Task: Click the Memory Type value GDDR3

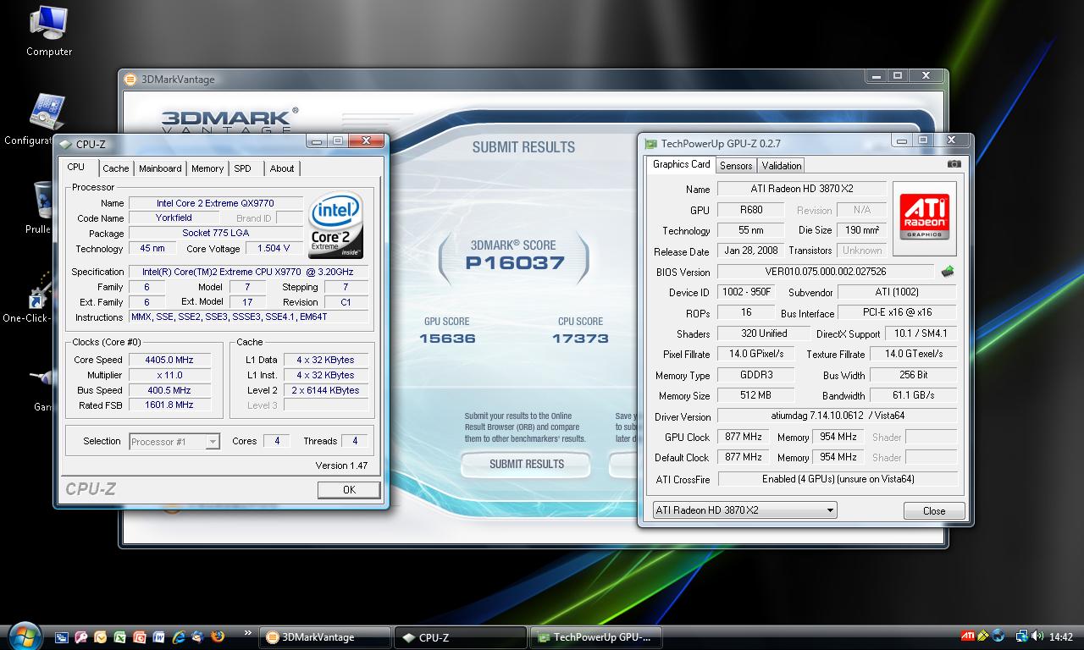Action: 756,375
